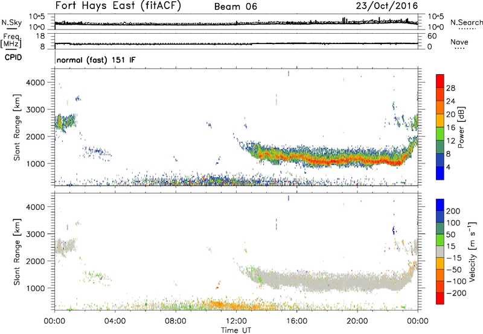This screenshot has width=483, height=334.
Task: Click the 'N.Search' legend label
Action: (467, 22)
